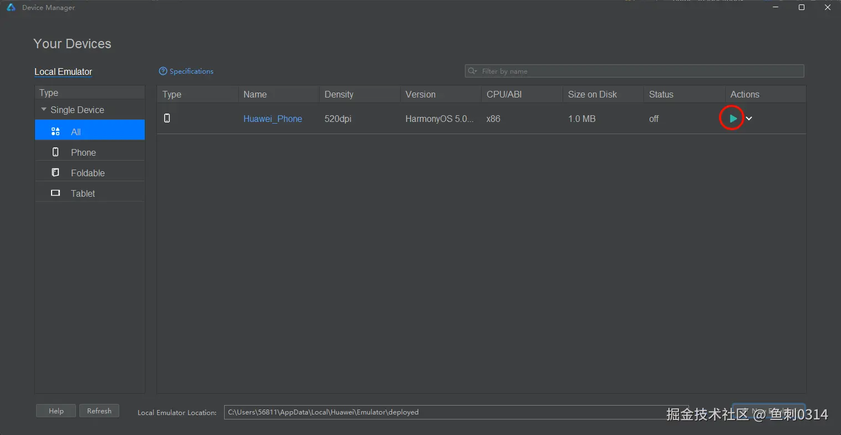
Task: Click the Refresh button
Action: point(99,411)
